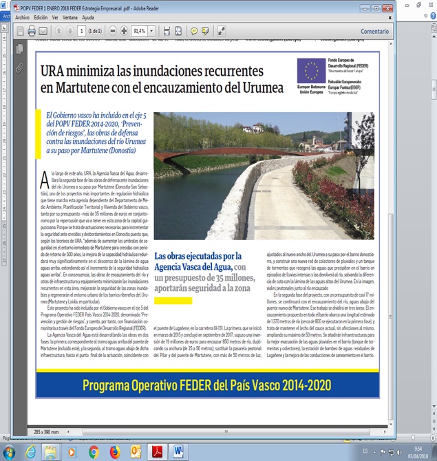Zoom out with the minus button
The width and height of the screenshot is (437, 461).
click(113, 30)
